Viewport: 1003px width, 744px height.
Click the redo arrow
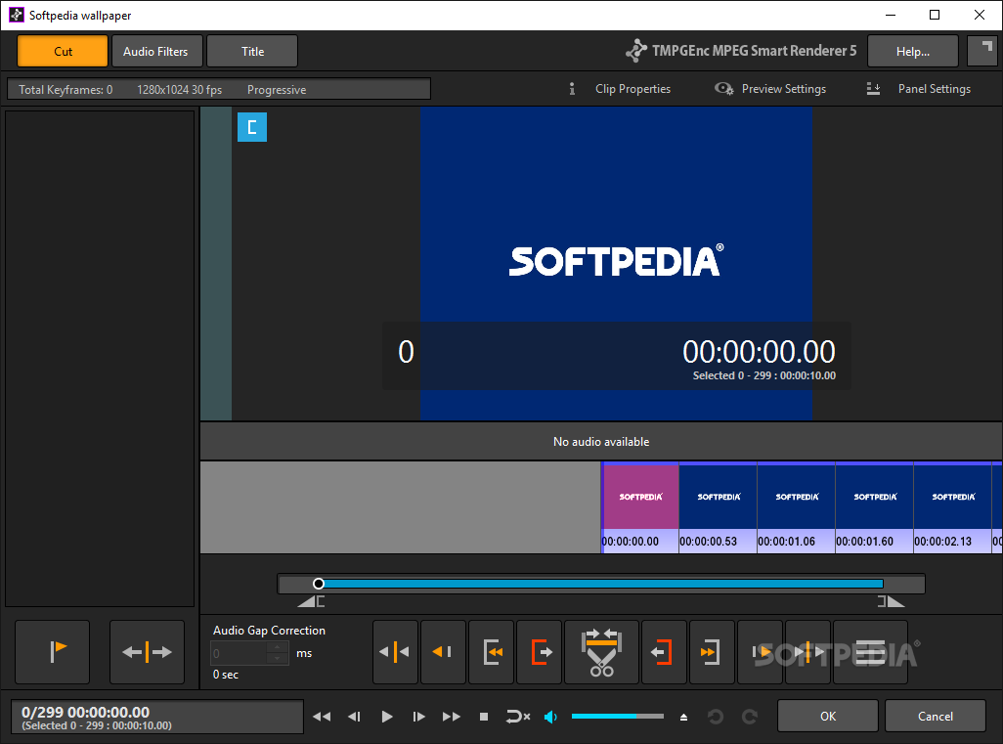tap(750, 717)
